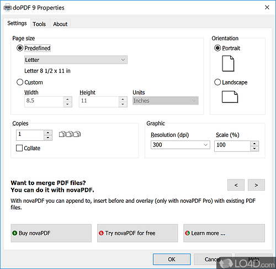Screen dimensions: 276x269
Task: Close the doPDF 9 Properties window
Action: pyautogui.click(x=267, y=7)
